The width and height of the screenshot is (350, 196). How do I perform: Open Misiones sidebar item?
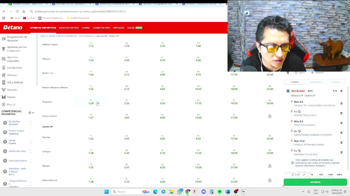click(12, 75)
